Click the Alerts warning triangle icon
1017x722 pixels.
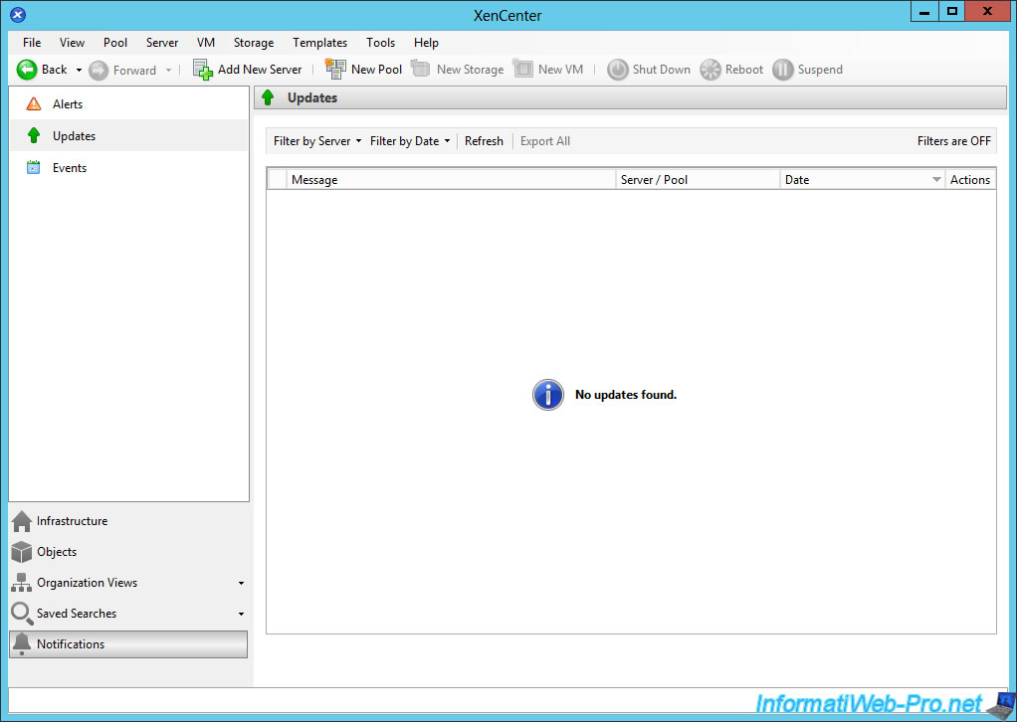point(34,103)
